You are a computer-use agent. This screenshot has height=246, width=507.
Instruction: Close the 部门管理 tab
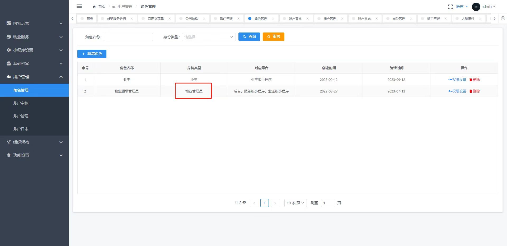click(x=238, y=18)
